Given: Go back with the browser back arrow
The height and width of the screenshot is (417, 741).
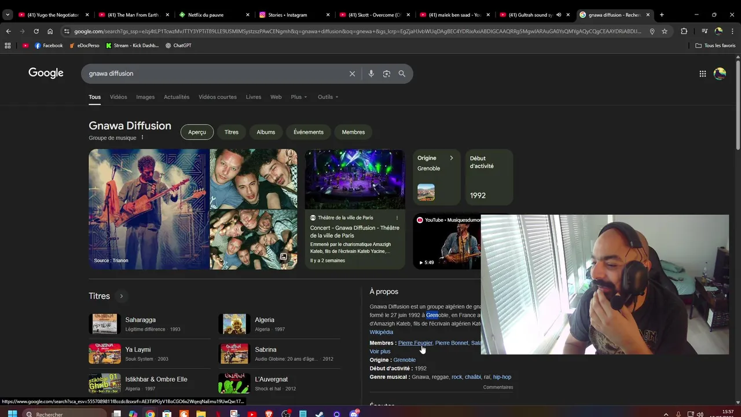Looking at the screenshot, I should tap(8, 31).
